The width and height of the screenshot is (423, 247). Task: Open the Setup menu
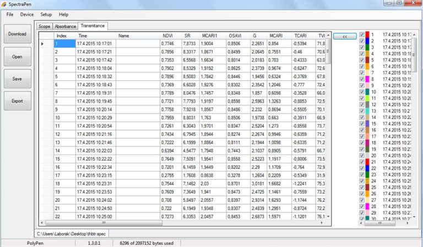[46, 14]
